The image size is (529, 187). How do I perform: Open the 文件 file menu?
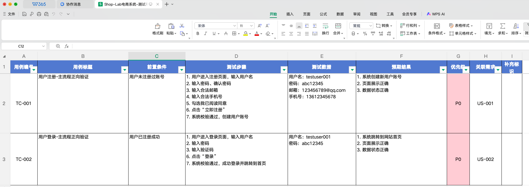(x=9, y=14)
